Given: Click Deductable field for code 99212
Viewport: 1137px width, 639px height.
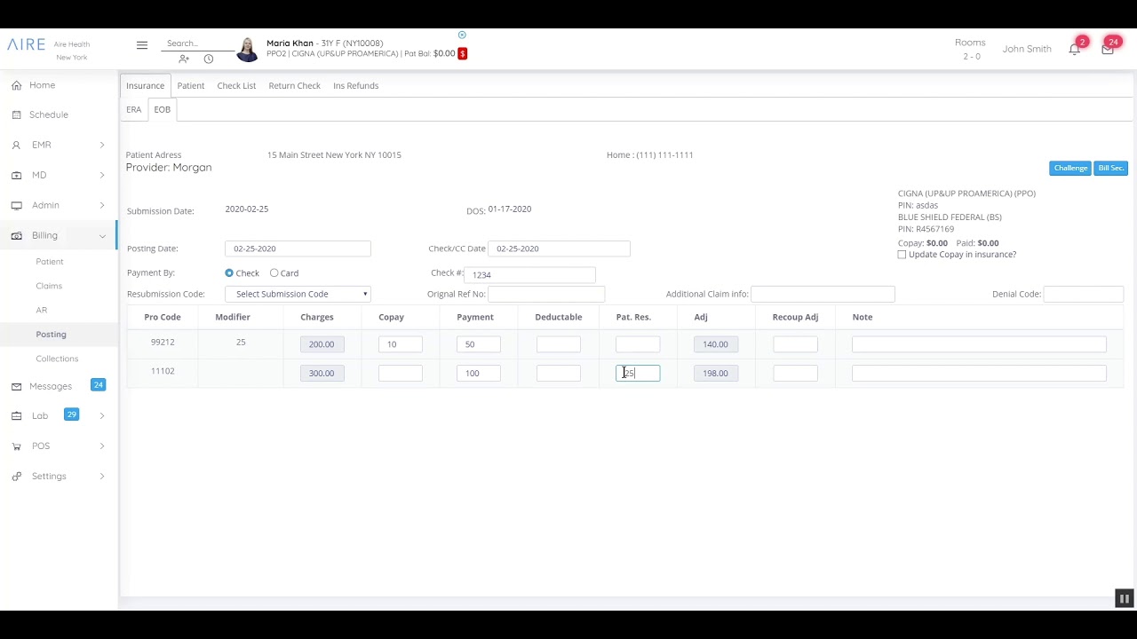Looking at the screenshot, I should pos(559,344).
